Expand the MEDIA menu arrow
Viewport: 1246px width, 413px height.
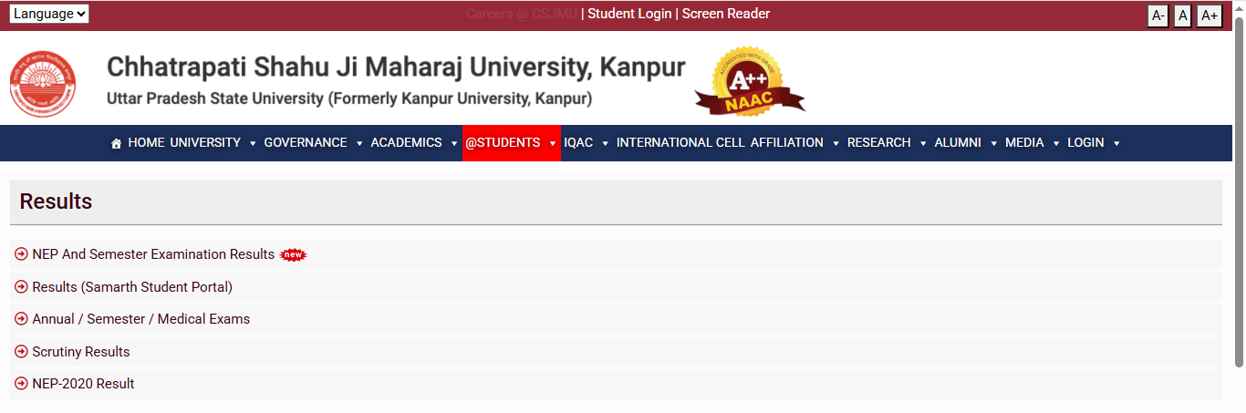[1056, 143]
